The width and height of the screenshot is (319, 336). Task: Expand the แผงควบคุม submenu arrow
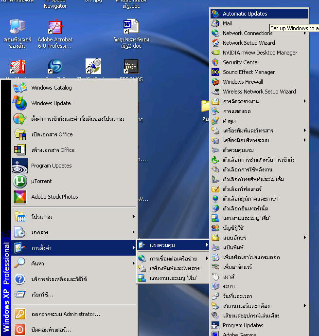207,245
